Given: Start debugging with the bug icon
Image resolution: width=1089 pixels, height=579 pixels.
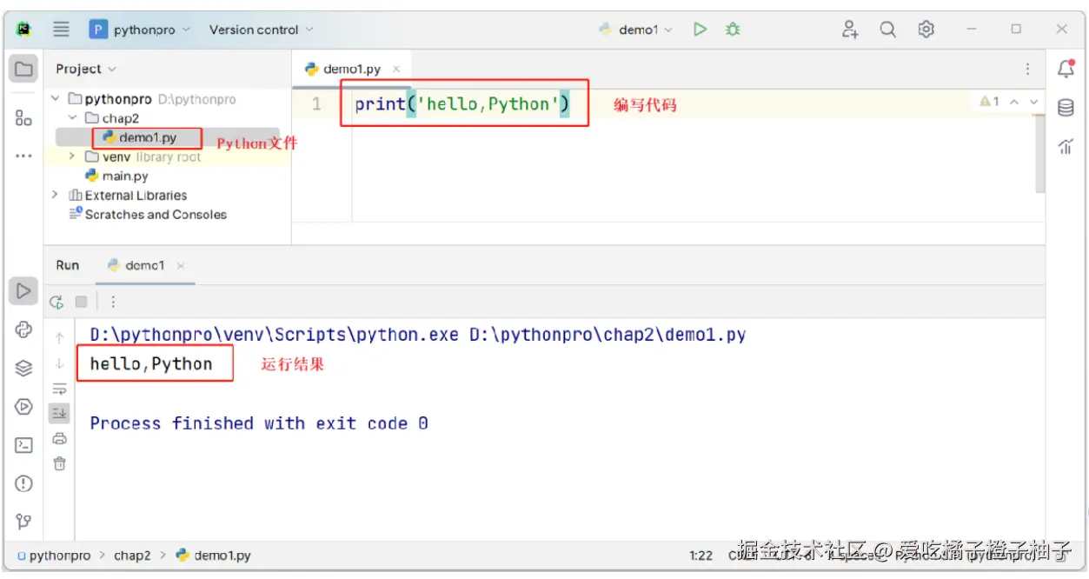Looking at the screenshot, I should click(x=733, y=30).
